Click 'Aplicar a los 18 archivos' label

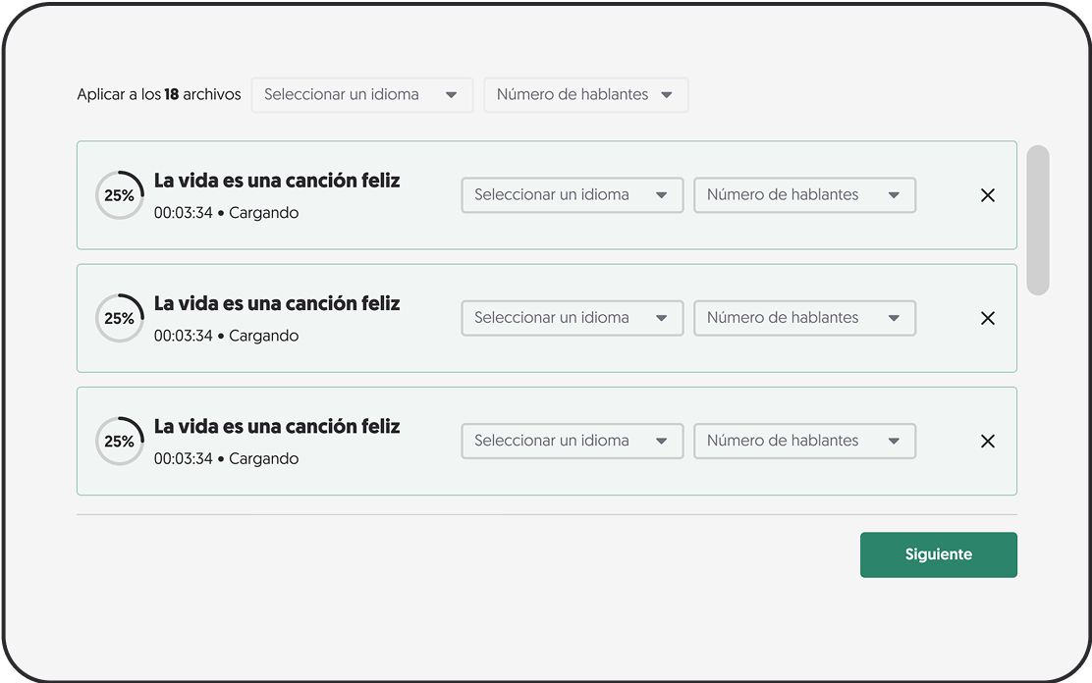point(158,94)
